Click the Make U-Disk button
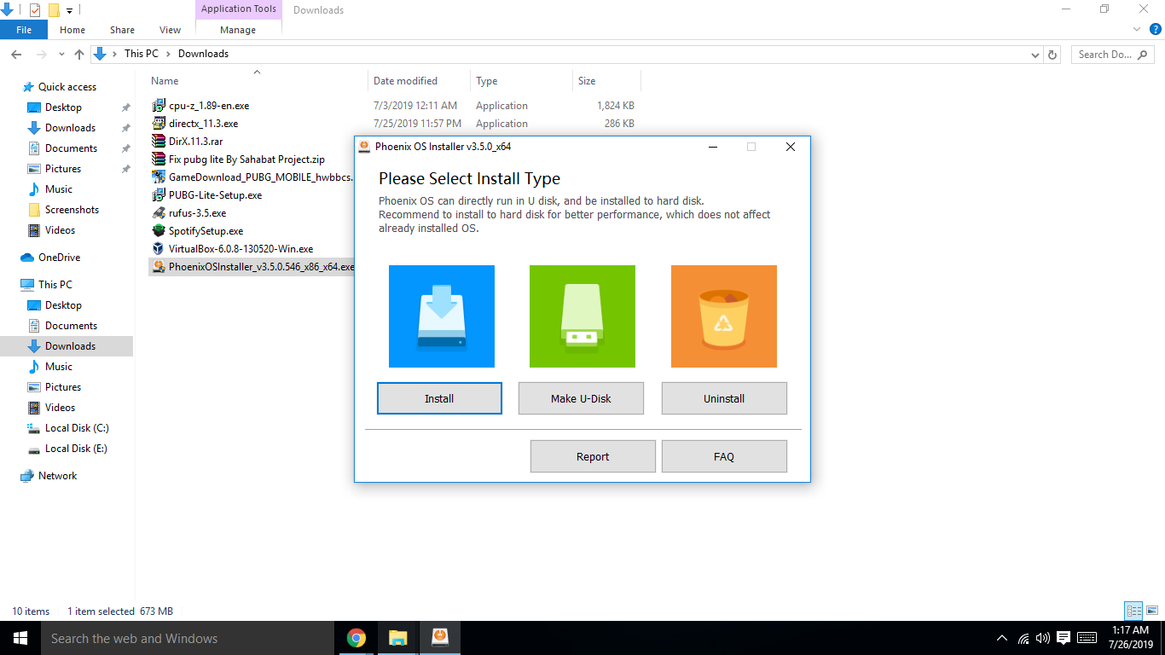The height and width of the screenshot is (655, 1165). (581, 398)
